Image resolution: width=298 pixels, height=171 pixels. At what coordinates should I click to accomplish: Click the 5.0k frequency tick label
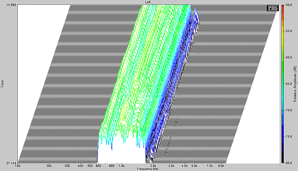click(x=194, y=165)
